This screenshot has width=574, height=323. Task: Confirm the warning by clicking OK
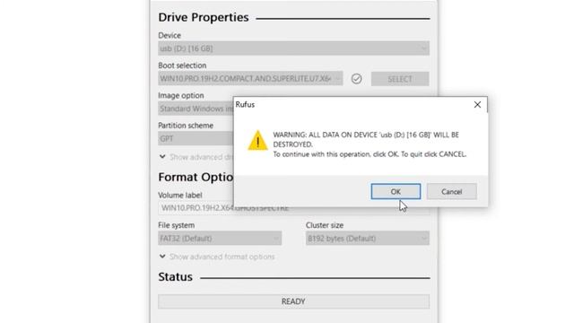396,191
